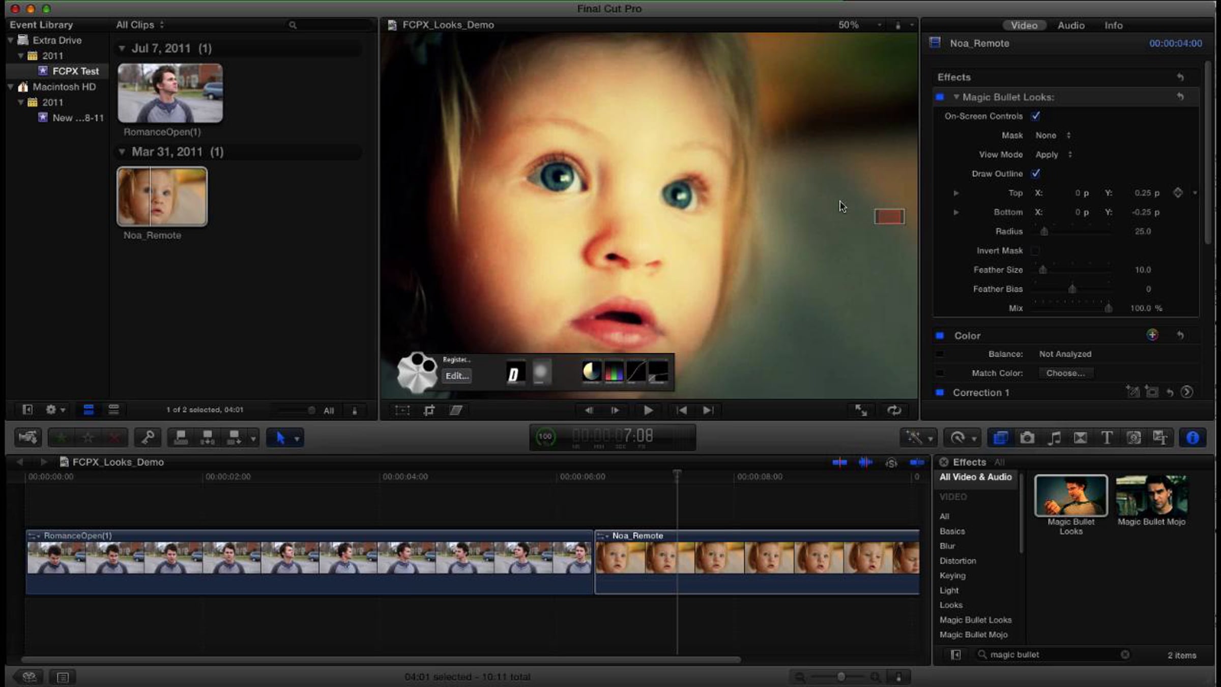Mark clip as favorite with green star
The height and width of the screenshot is (687, 1221).
62,437
